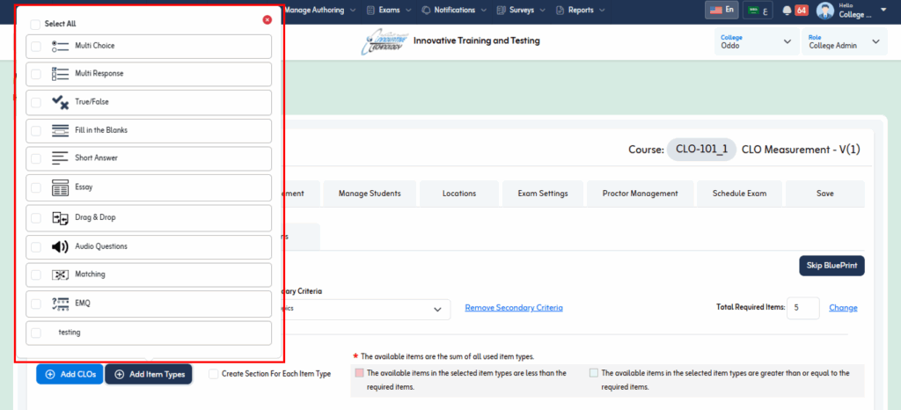Open the College dropdown
901x410 pixels.
[756, 41]
